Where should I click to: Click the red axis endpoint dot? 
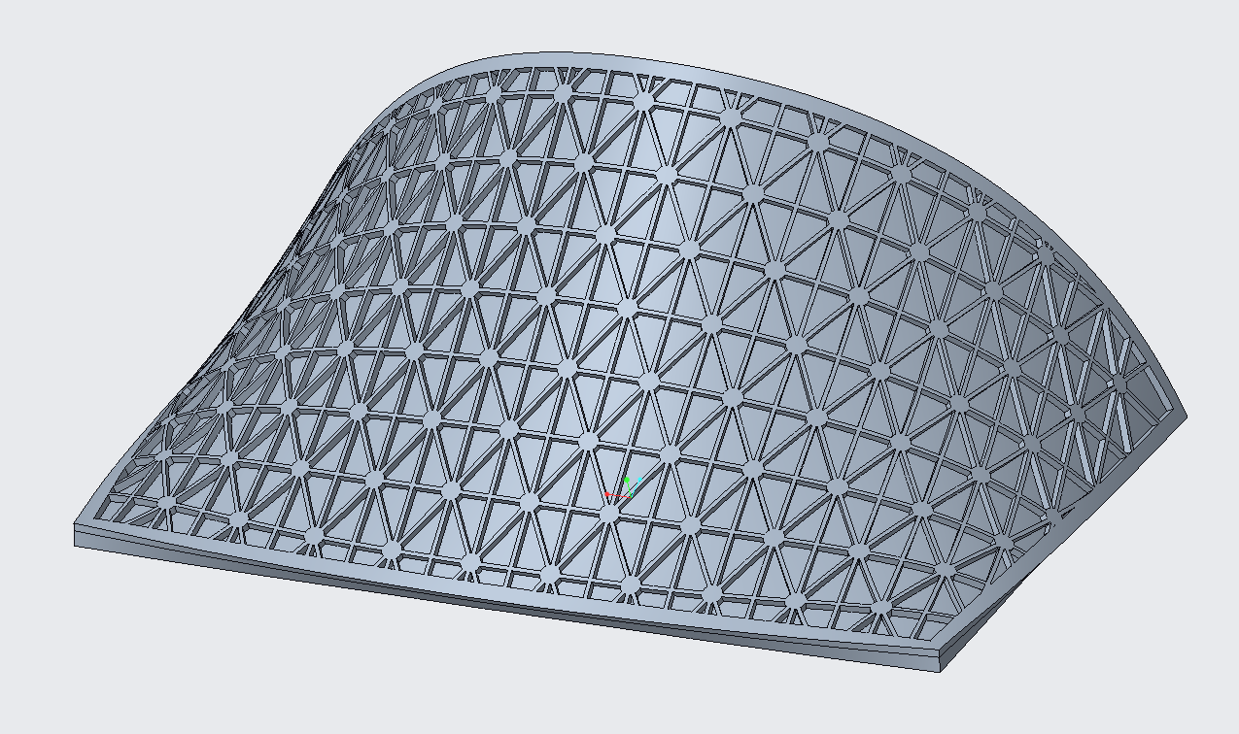[607, 494]
